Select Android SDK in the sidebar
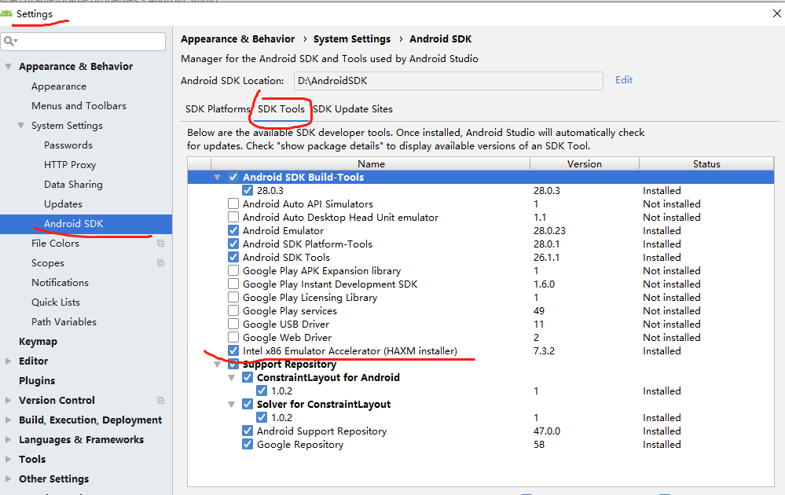 86,224
